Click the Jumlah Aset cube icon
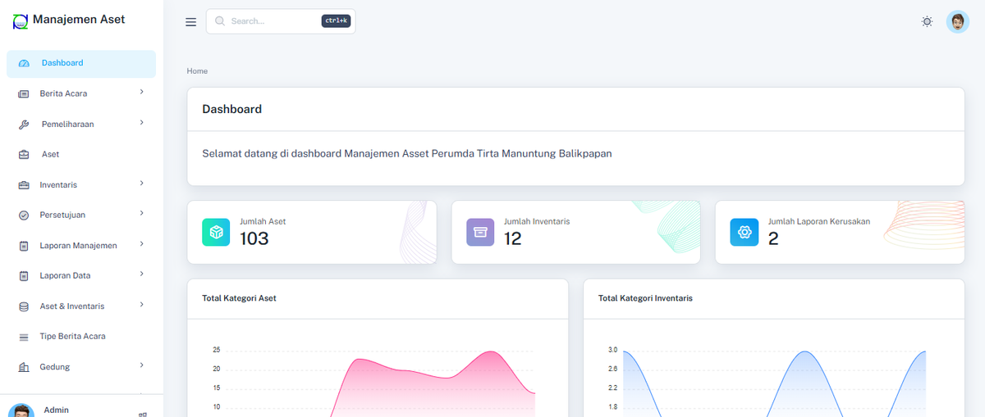The width and height of the screenshot is (985, 417). coord(216,232)
